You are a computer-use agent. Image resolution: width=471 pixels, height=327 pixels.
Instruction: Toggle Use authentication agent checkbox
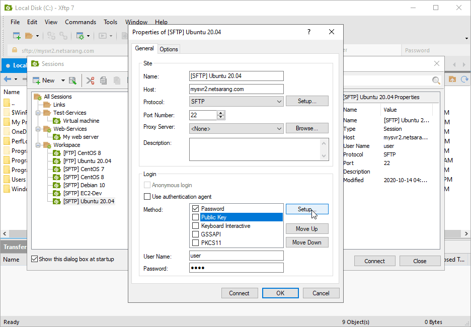coord(147,197)
